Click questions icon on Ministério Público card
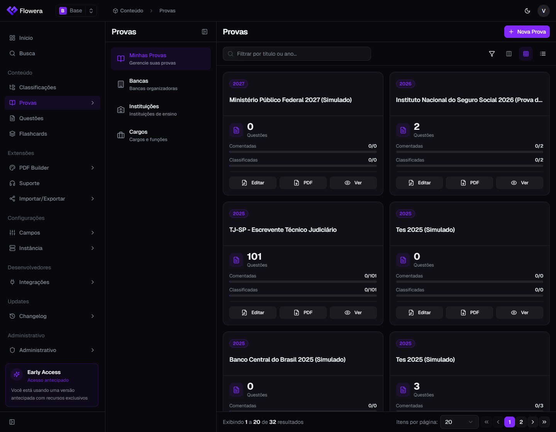Screen dimensions: 556x432 [x=236, y=131]
